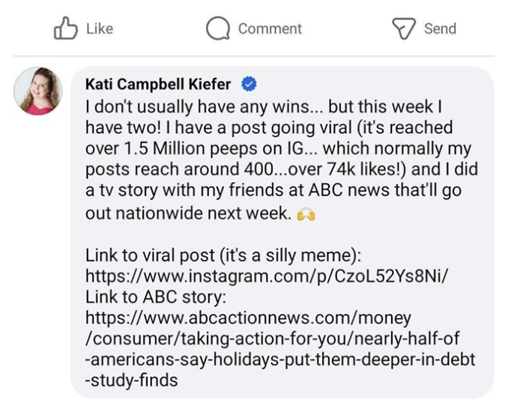Click the "-study-finds" end of URL
The image size is (505, 406).
tap(132, 381)
